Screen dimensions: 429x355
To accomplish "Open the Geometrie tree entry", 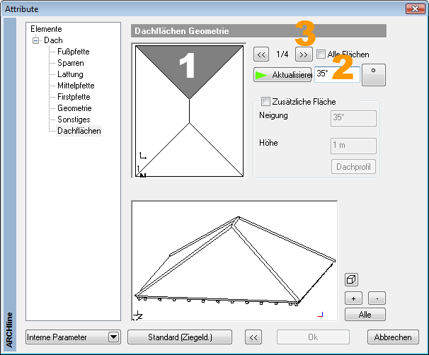I will [74, 108].
